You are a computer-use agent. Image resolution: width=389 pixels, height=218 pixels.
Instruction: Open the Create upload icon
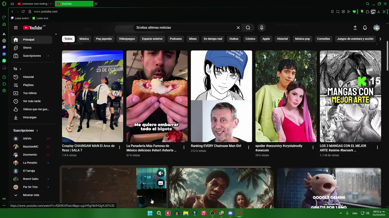(355, 28)
